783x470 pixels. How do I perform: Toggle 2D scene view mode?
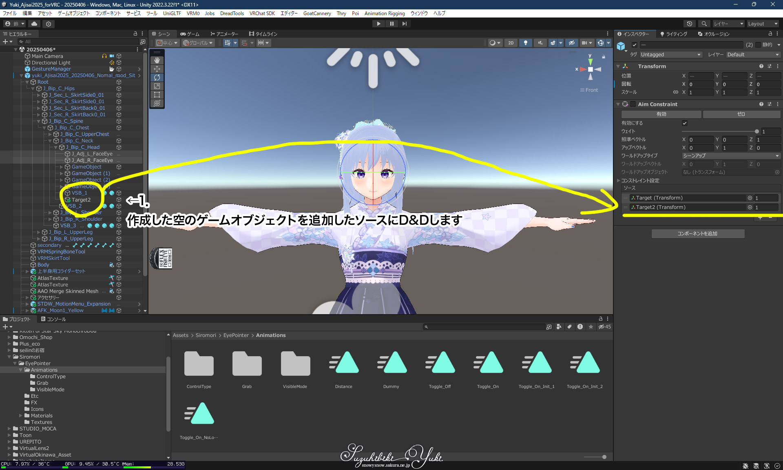511,43
